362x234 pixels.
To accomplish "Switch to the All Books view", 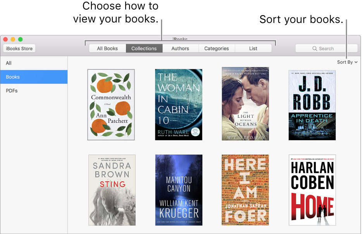I will tap(107, 48).
